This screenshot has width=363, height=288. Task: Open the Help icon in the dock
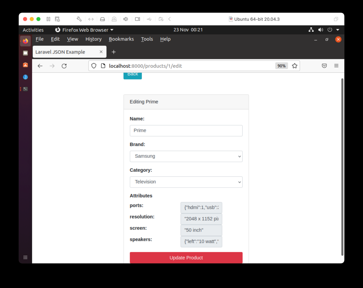coord(25,77)
